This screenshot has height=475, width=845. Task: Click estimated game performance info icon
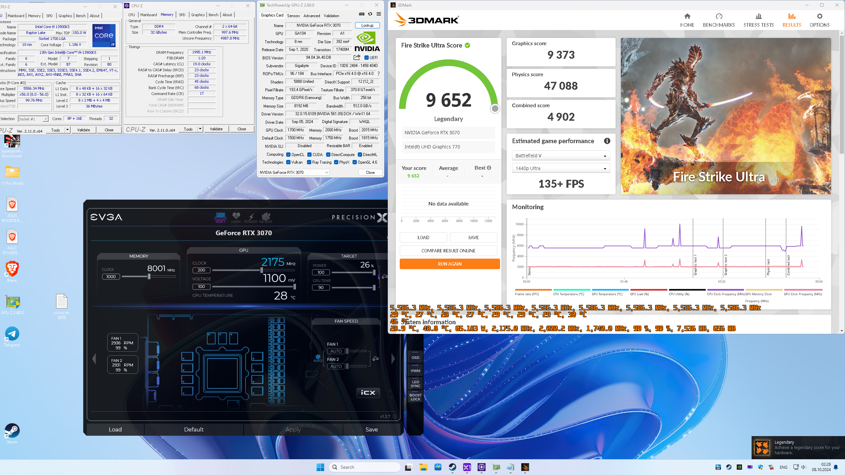(x=607, y=141)
